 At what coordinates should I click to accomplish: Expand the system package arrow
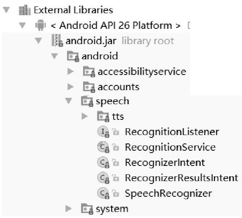(69, 208)
